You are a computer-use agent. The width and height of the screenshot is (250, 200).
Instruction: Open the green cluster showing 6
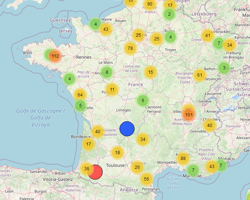(143, 100)
